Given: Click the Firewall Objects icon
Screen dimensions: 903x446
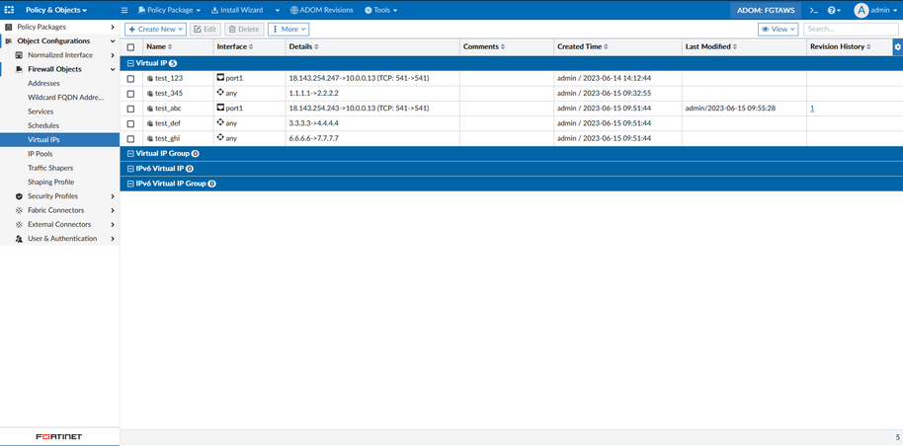Looking at the screenshot, I should tap(19, 69).
